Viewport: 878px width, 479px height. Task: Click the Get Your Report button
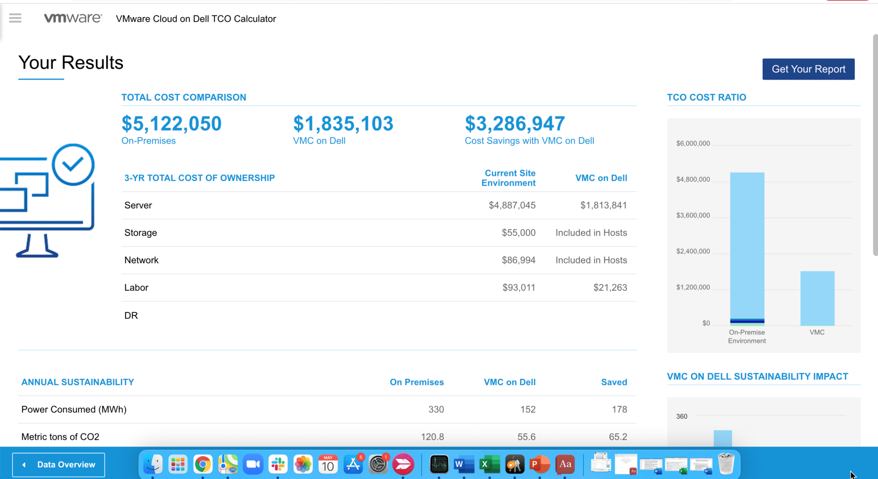pos(808,69)
